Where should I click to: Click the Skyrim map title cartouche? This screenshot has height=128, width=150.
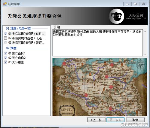click(x=67, y=110)
